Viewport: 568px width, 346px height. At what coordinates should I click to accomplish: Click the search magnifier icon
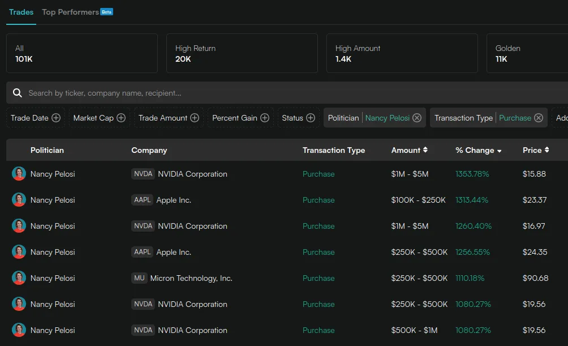click(18, 93)
